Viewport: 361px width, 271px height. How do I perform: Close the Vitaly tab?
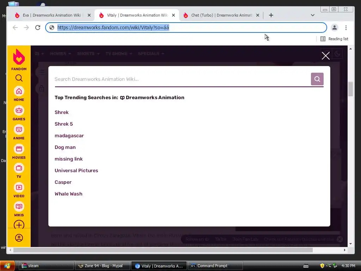point(173,15)
